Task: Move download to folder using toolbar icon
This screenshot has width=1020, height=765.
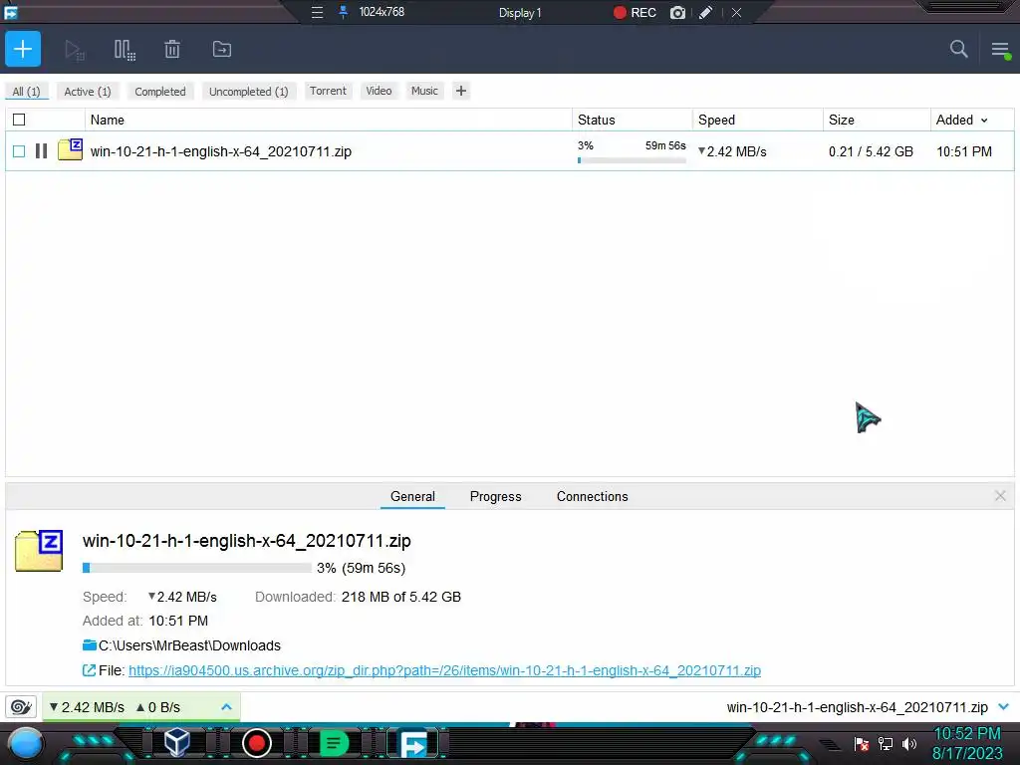Action: pos(222,50)
